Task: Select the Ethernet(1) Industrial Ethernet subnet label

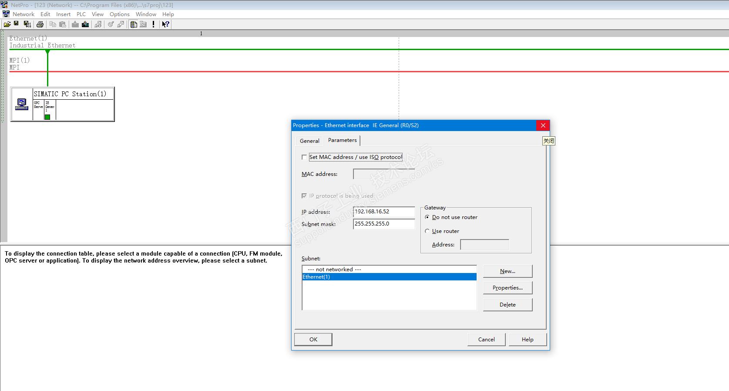Action: coord(42,42)
